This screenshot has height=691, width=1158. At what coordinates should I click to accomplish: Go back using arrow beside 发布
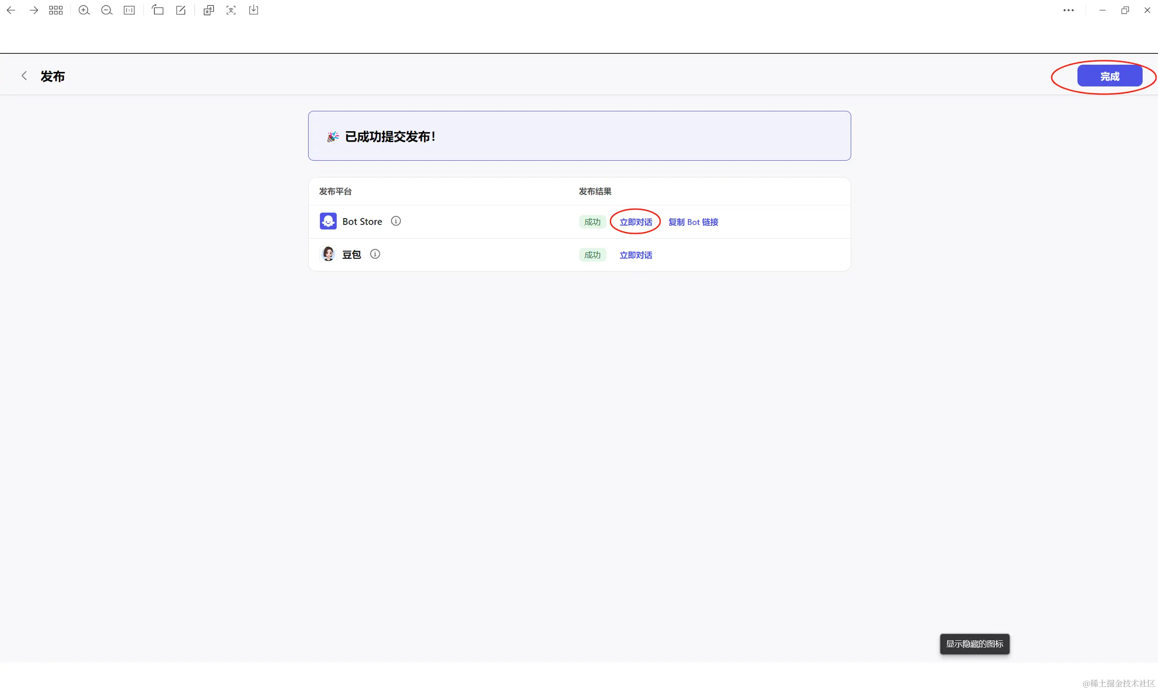[x=24, y=76]
